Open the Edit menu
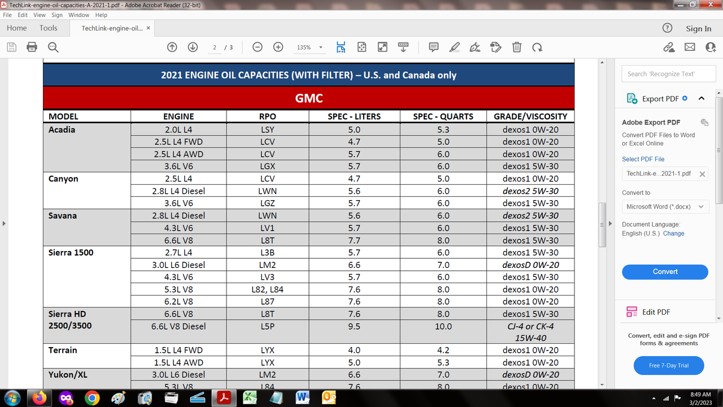Viewport: 723px width, 407px height. (23, 15)
